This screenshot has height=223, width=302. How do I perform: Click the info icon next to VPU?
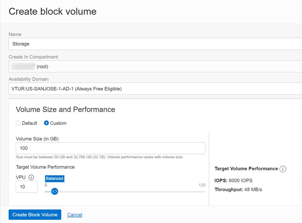31,177
